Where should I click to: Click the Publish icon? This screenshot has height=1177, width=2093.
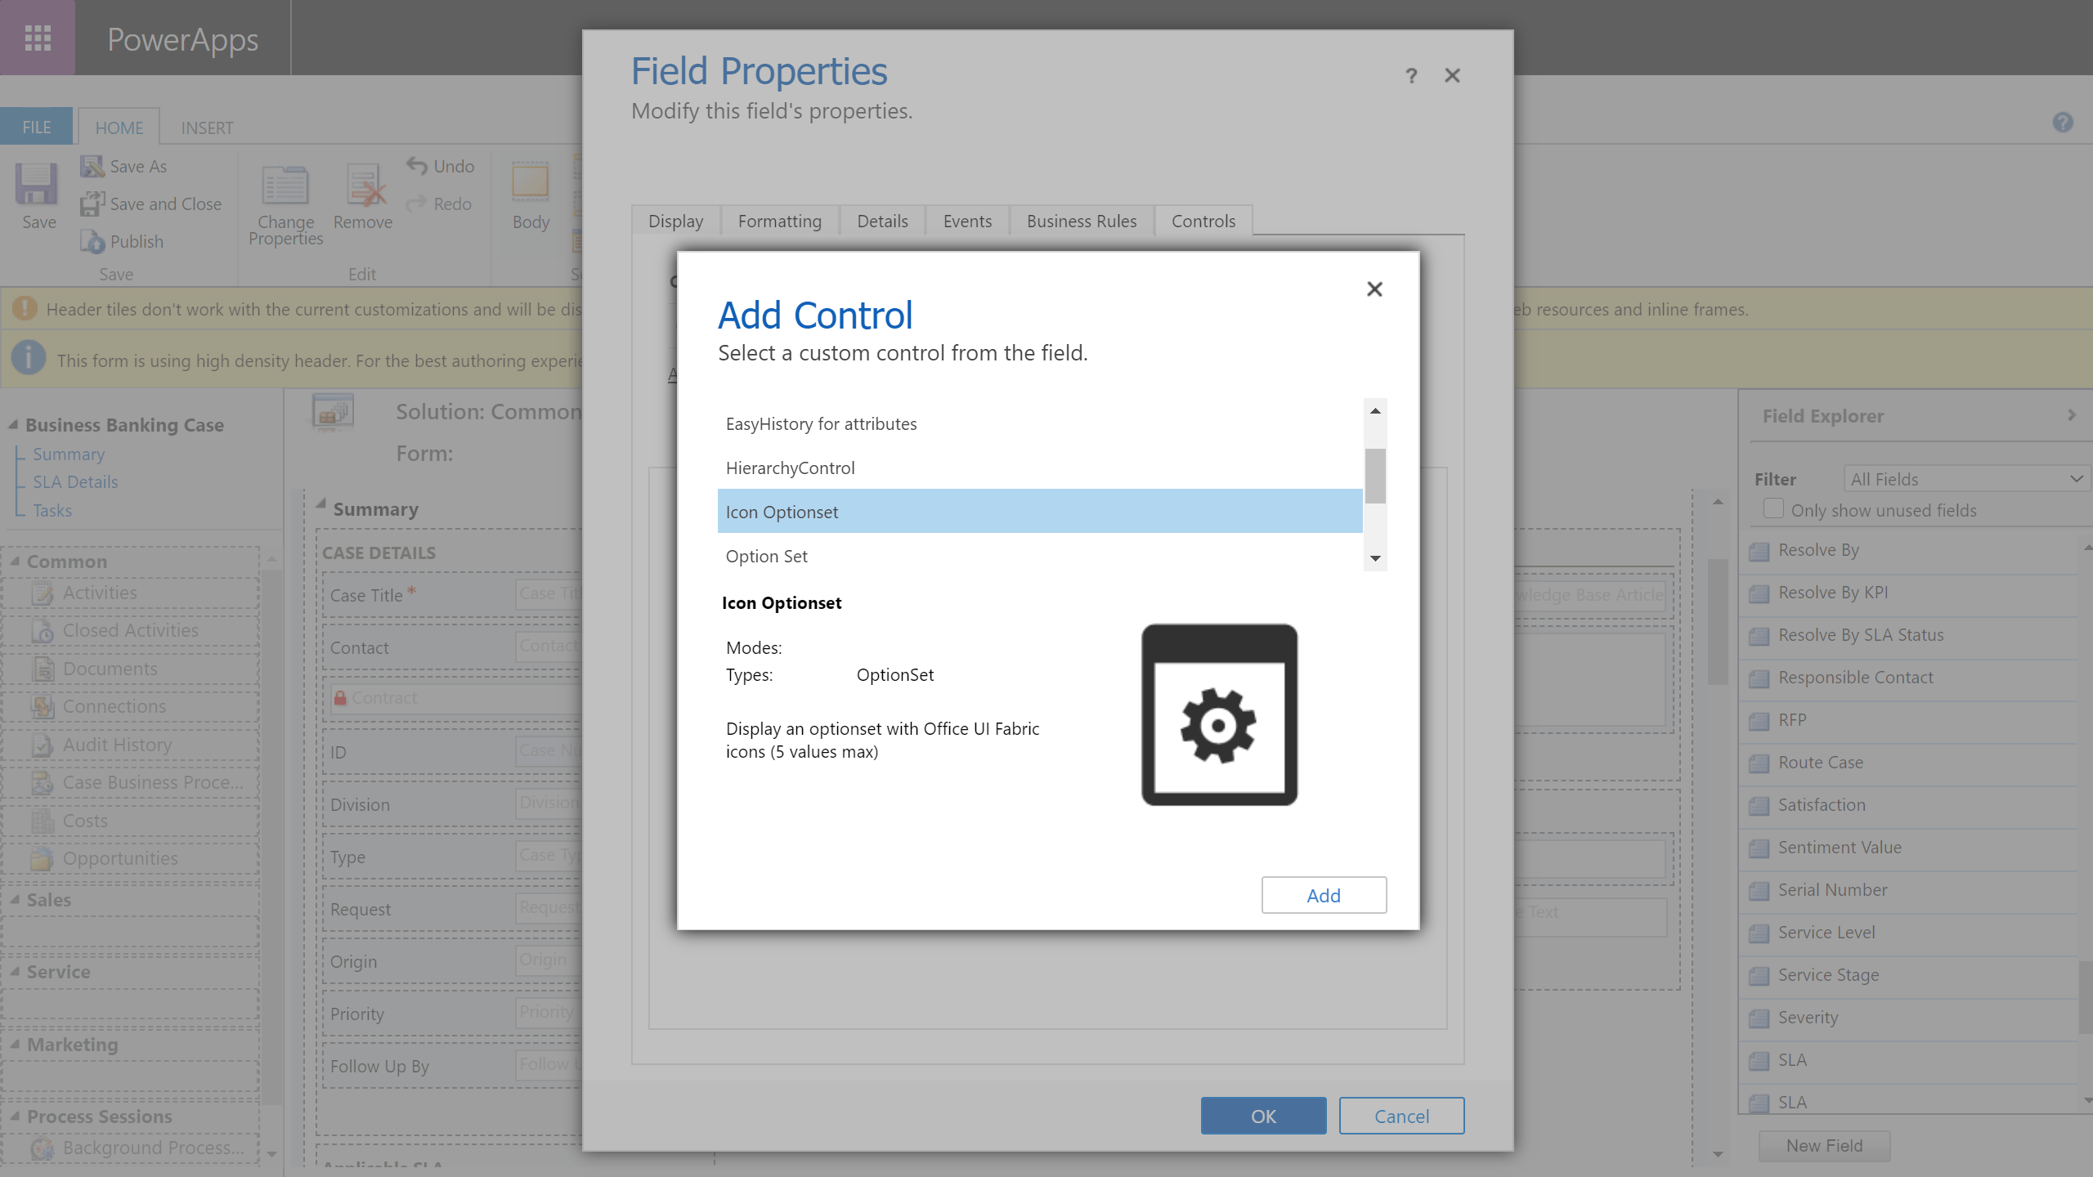pos(92,242)
